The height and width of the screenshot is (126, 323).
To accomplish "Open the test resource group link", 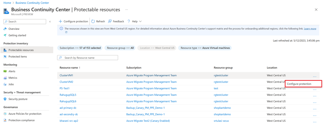I will pos(216,88).
